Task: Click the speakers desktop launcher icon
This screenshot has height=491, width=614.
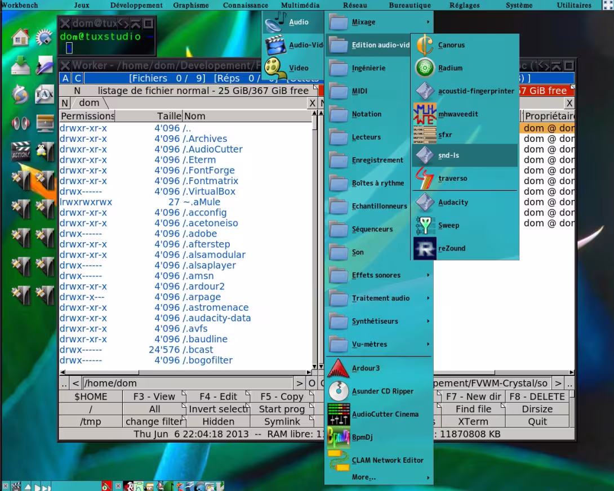Action: tap(20, 123)
